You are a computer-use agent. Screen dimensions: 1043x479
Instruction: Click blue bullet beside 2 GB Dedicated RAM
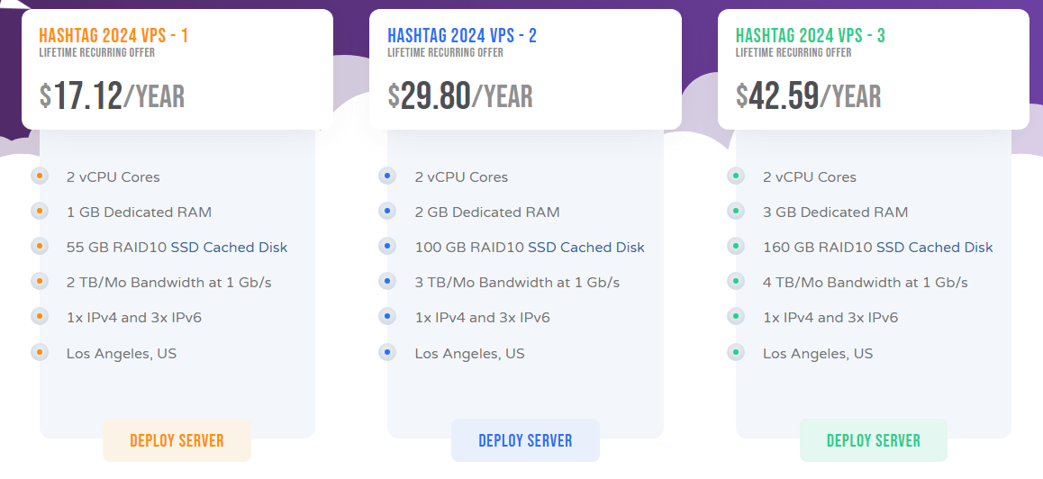point(387,212)
